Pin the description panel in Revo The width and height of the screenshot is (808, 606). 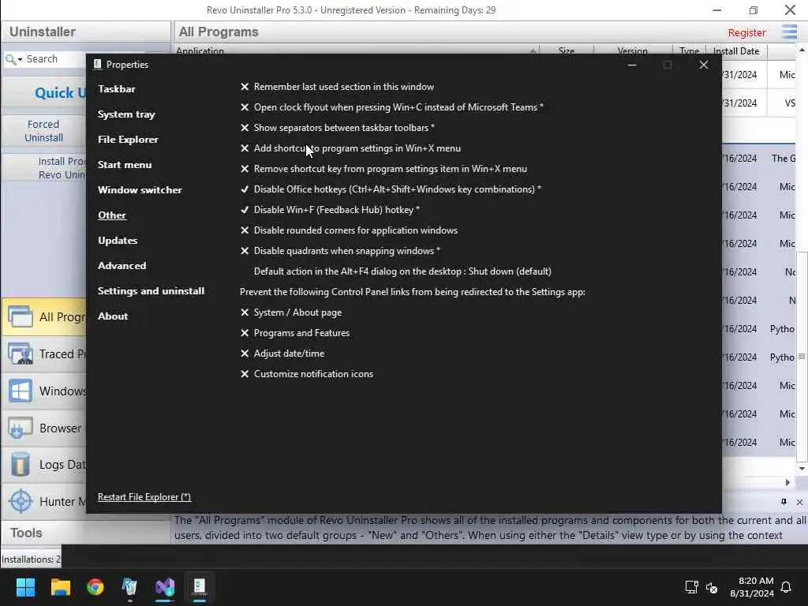[x=784, y=502]
